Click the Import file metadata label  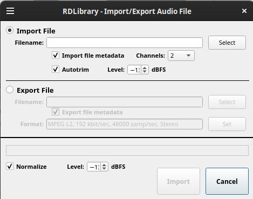93,56
